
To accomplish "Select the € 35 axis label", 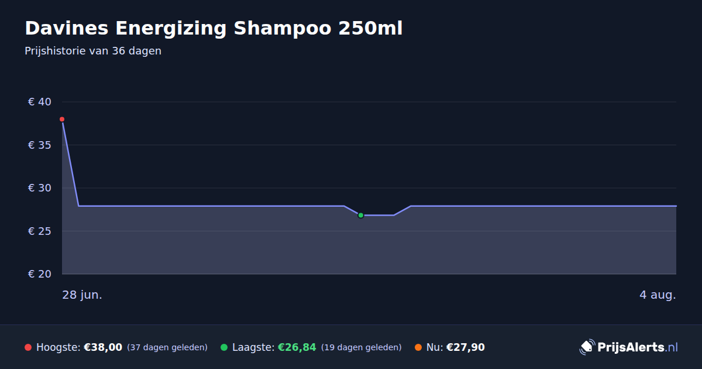I will pos(40,145).
